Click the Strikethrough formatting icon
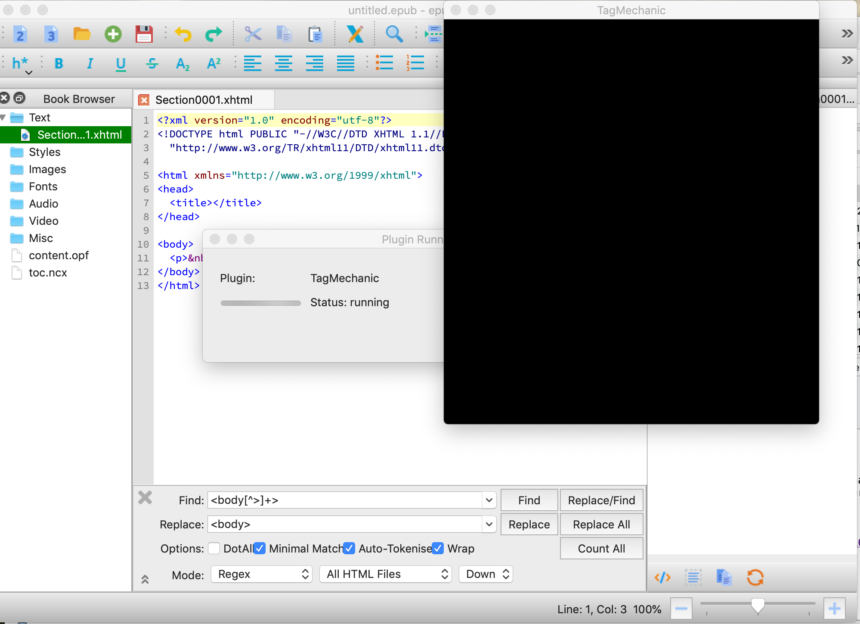 point(152,64)
